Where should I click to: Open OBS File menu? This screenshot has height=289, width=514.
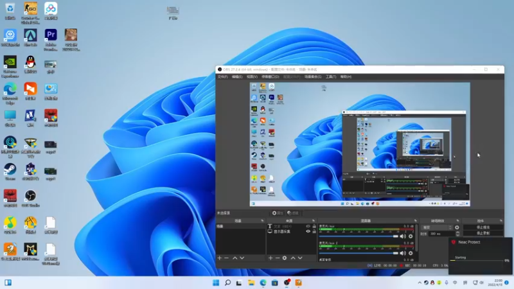click(x=222, y=76)
